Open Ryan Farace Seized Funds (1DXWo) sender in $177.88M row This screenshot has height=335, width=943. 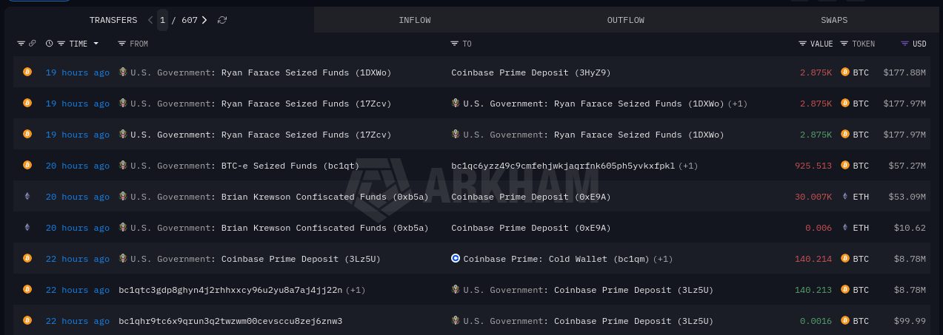(x=306, y=72)
